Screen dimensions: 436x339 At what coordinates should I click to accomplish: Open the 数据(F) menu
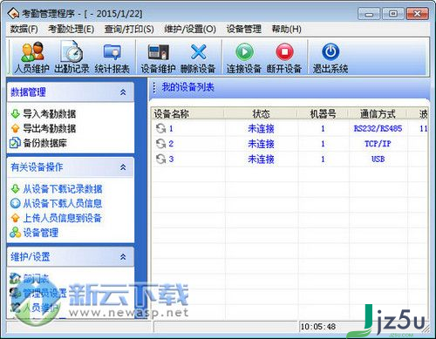(x=24, y=29)
